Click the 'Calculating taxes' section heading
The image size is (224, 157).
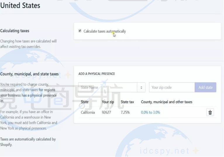(x=15, y=31)
